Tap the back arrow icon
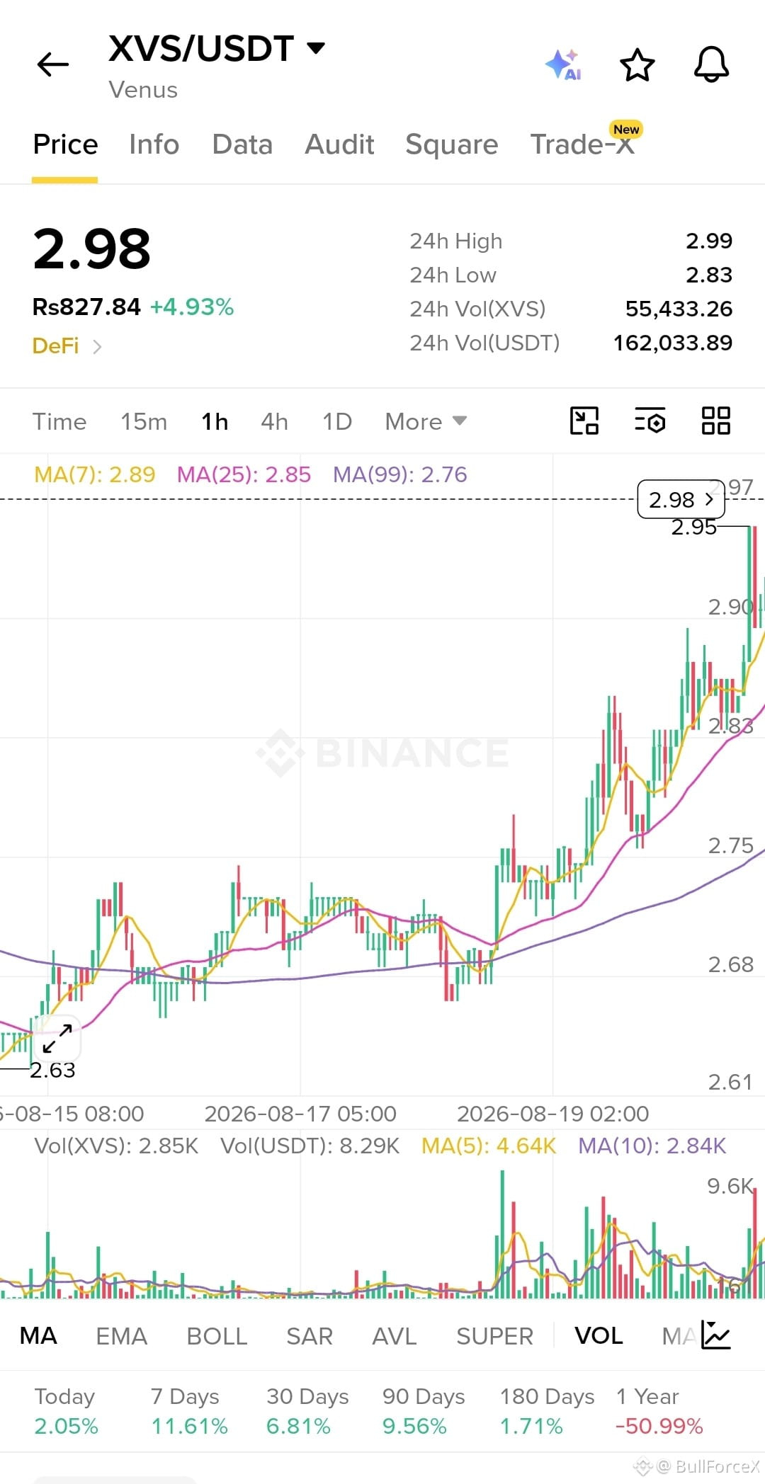Viewport: 765px width, 1484px height. [53, 64]
